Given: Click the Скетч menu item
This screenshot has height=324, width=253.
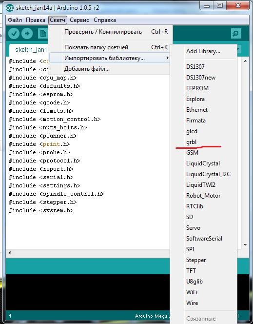Looking at the screenshot, I should (58, 20).
